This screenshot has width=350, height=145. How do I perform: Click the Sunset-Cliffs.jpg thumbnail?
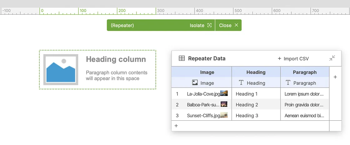point(224,115)
